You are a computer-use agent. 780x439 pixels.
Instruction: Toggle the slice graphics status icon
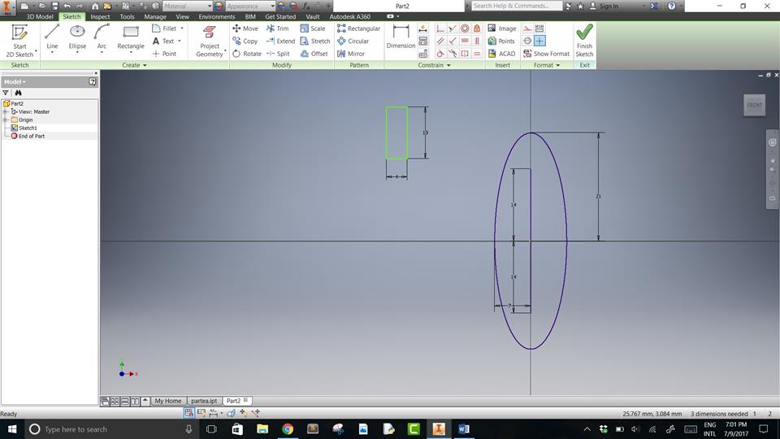tap(231, 413)
